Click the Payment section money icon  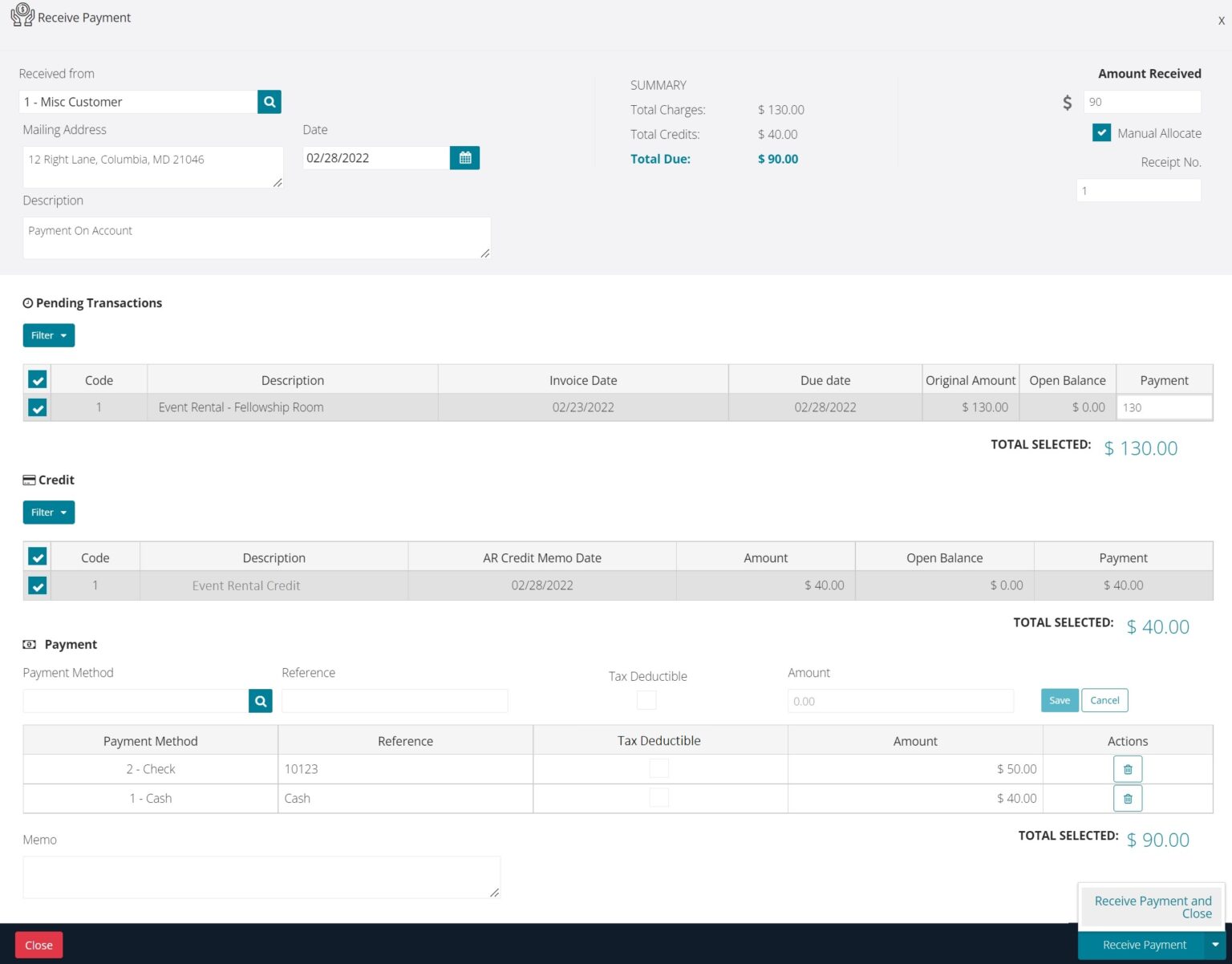click(30, 644)
